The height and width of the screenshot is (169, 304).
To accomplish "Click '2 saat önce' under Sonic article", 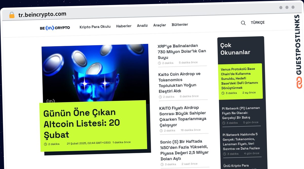I will pyautogui.click(x=190, y=164).
